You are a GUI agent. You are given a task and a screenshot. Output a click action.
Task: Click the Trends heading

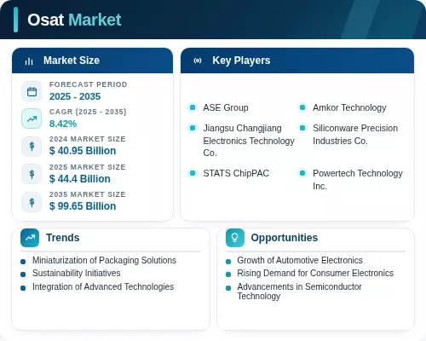[63, 238]
